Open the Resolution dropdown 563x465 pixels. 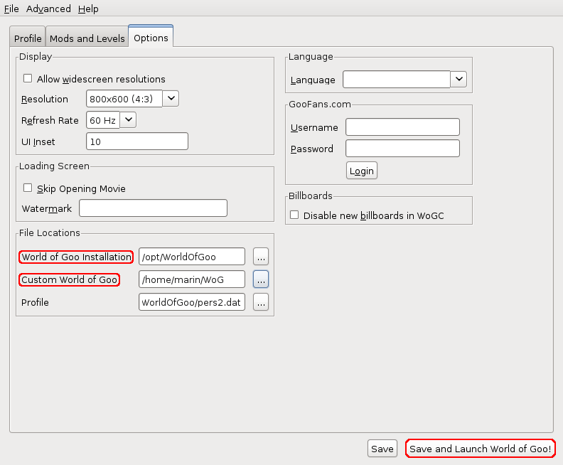(x=171, y=99)
